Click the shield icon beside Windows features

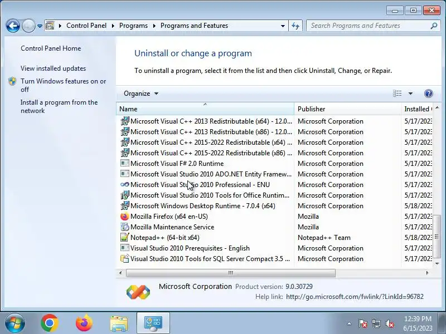[x=12, y=81]
